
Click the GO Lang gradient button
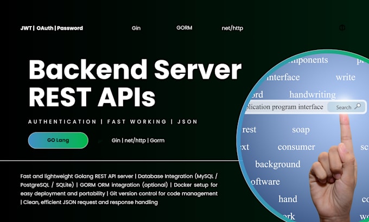58,140
